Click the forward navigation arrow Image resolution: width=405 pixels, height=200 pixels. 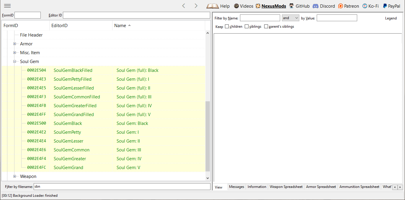[x=196, y=6]
